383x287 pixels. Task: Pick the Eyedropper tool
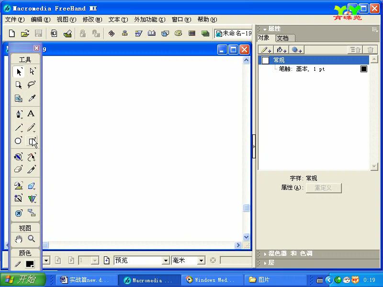coord(32,98)
